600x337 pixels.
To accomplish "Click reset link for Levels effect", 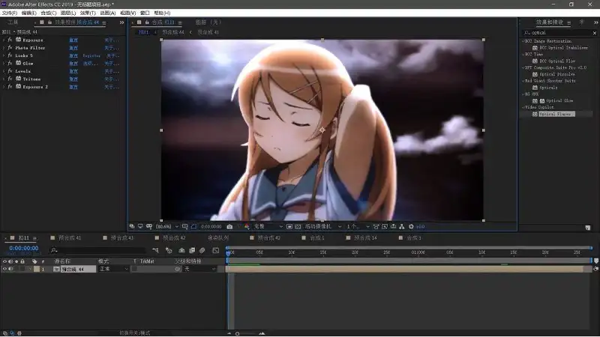I will 73,71.
